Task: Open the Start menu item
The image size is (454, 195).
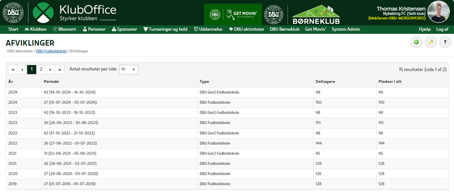Action: pyautogui.click(x=13, y=29)
